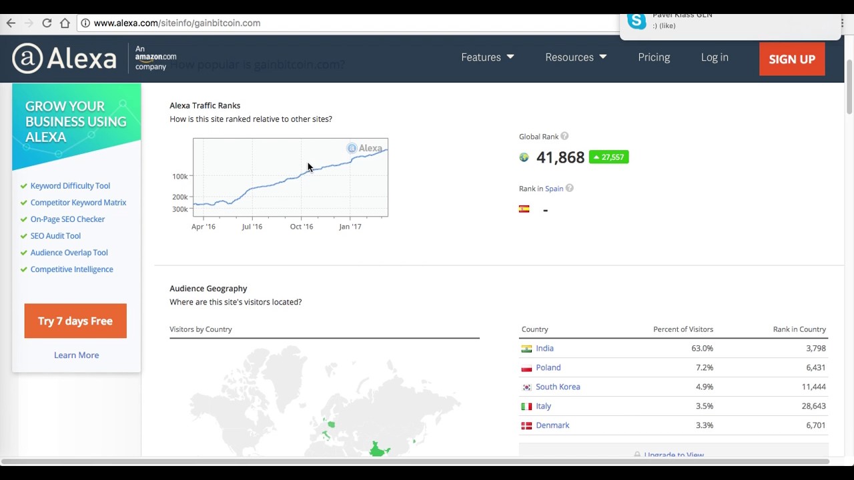
Task: Click the Rank in Country column header
Action: (x=799, y=329)
